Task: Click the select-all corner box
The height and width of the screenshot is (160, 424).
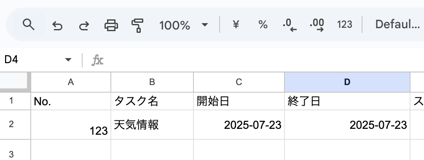Action: tap(15, 82)
